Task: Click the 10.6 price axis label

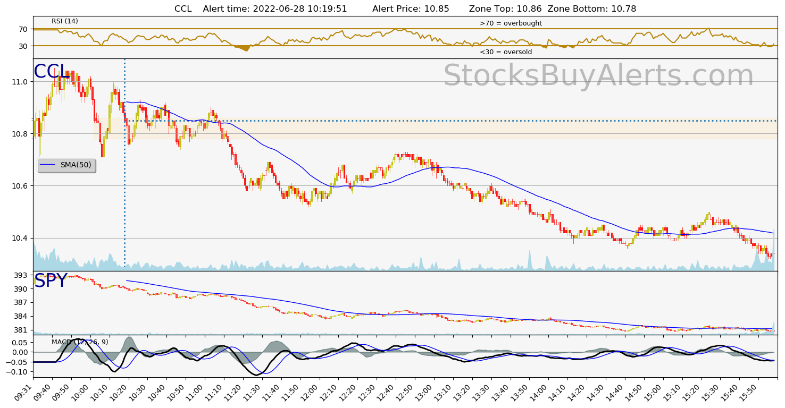Action: coord(21,186)
